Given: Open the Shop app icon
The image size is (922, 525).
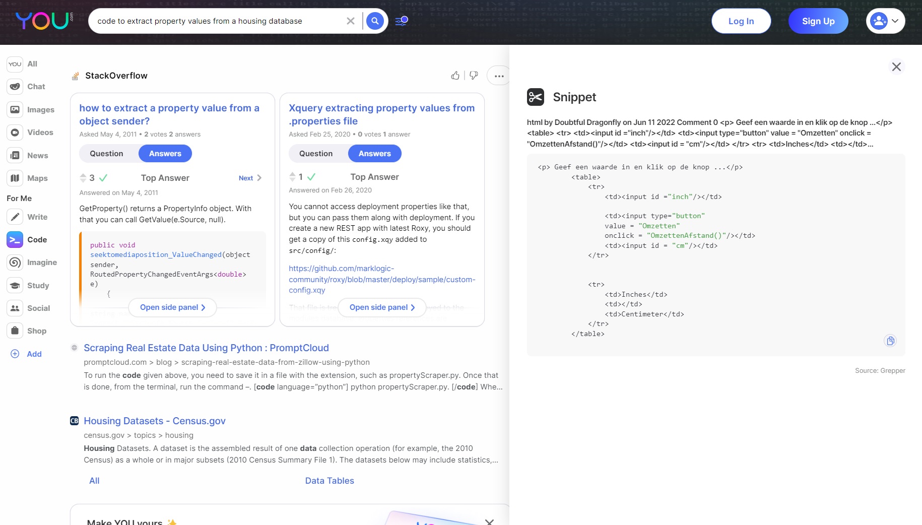Looking at the screenshot, I should (15, 331).
